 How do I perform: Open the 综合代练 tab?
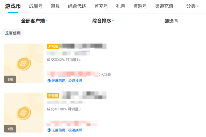[77, 6]
